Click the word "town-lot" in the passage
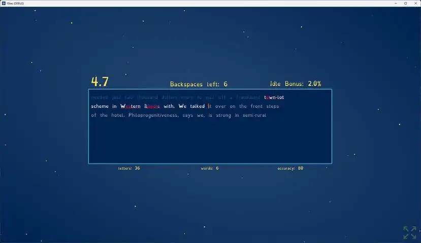The height and width of the screenshot is (243, 421). point(274,97)
